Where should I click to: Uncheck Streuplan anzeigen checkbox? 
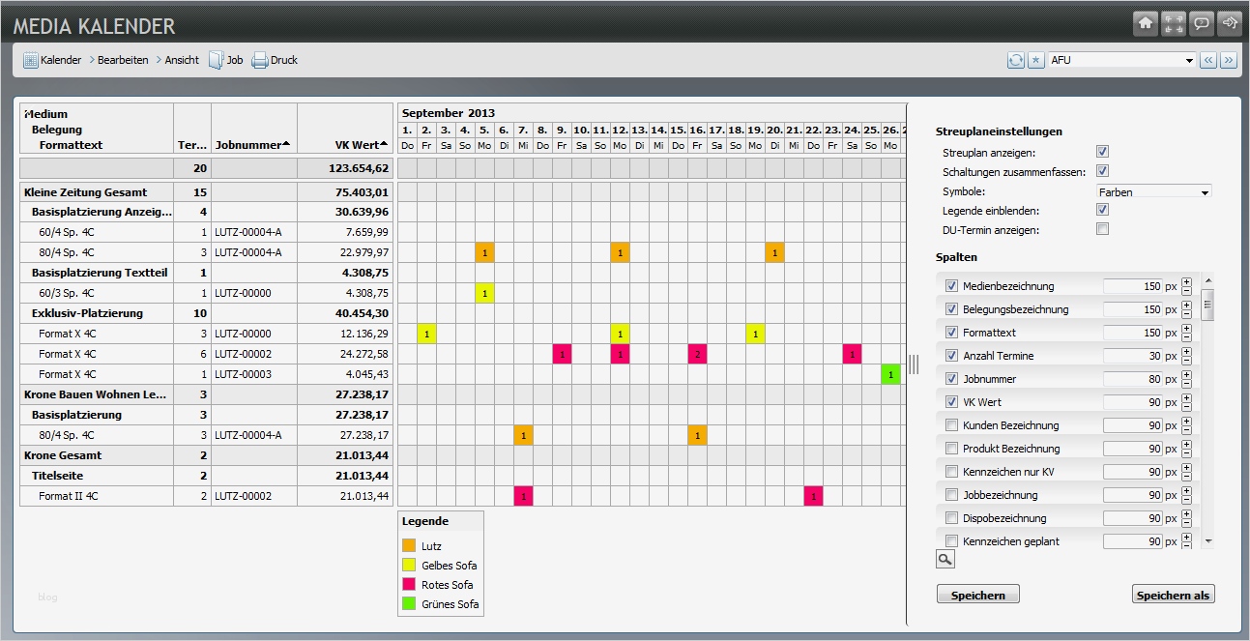point(1102,152)
